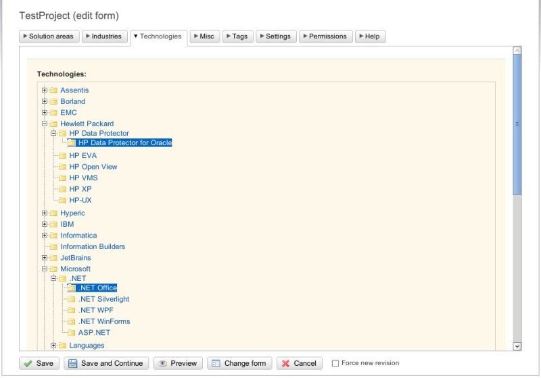Collapse the .NET tree node

pyautogui.click(x=53, y=279)
